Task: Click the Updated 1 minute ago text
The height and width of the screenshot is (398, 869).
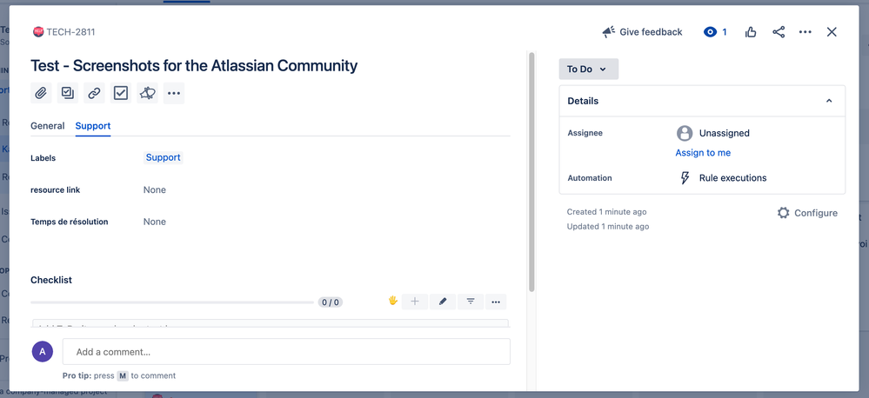Action: 608,227
